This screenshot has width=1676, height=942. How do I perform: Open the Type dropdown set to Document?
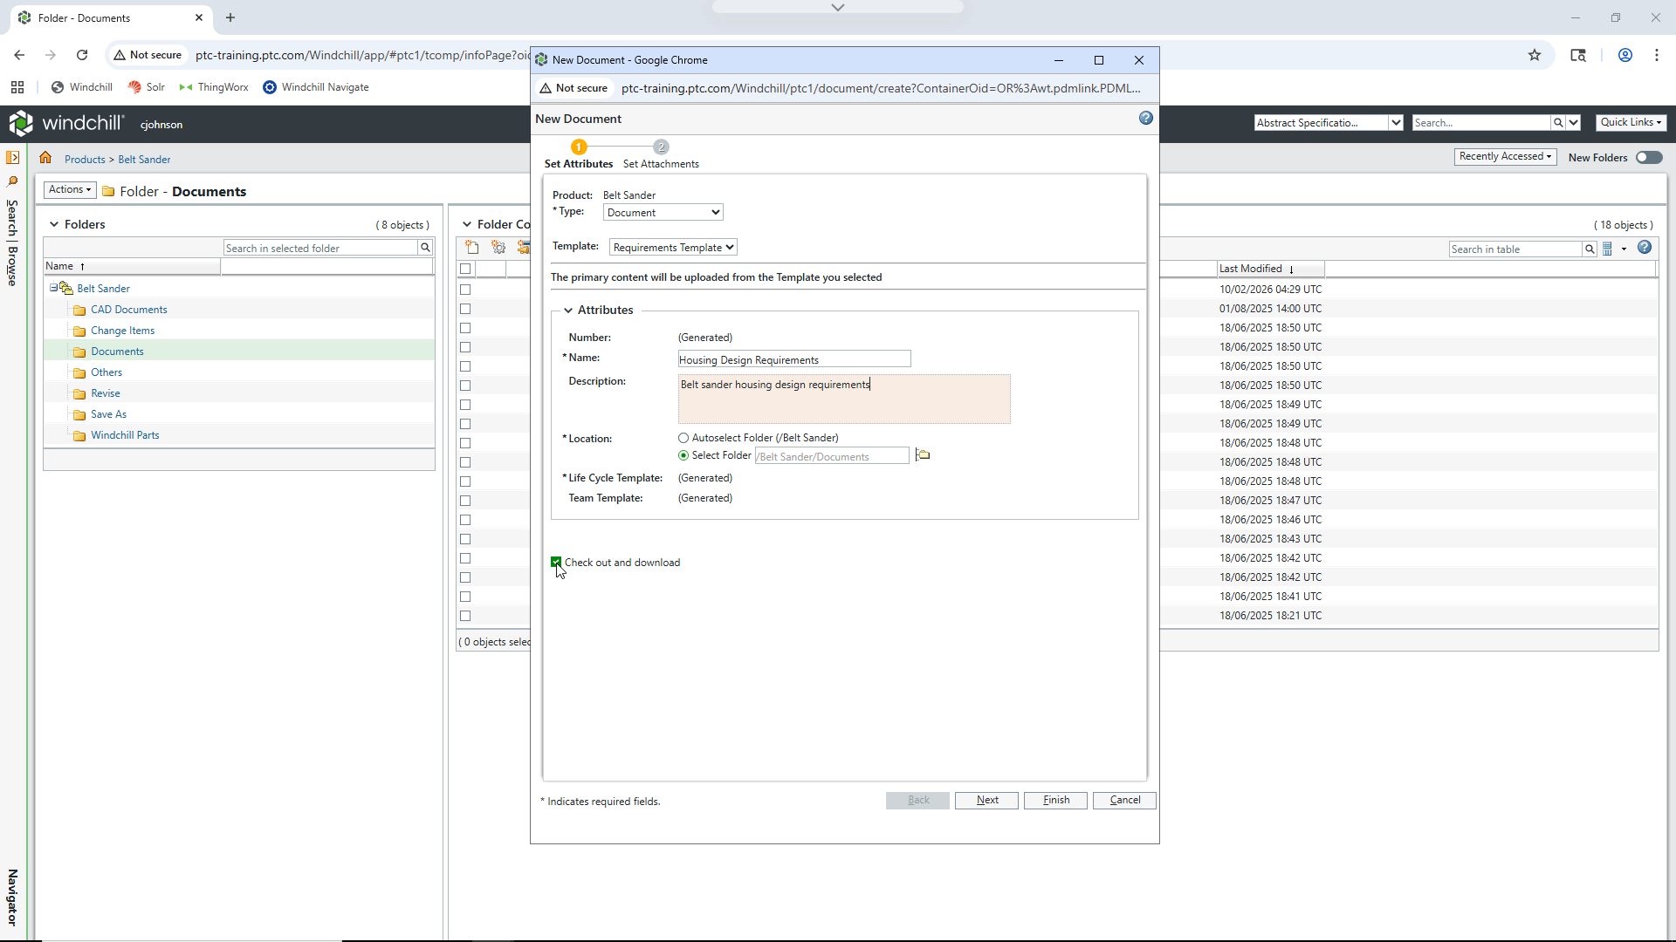pyautogui.click(x=663, y=213)
